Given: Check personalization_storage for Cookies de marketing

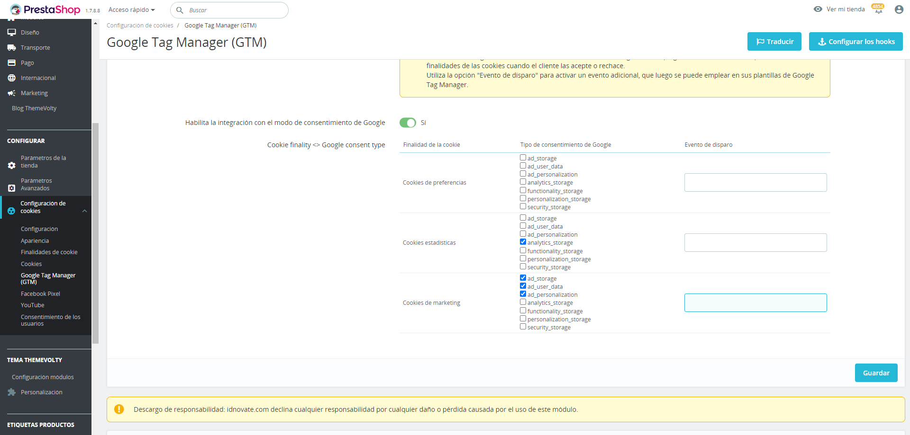Looking at the screenshot, I should (523, 319).
